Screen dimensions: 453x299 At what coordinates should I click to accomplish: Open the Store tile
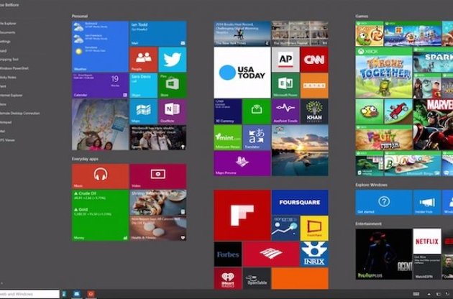(x=172, y=85)
